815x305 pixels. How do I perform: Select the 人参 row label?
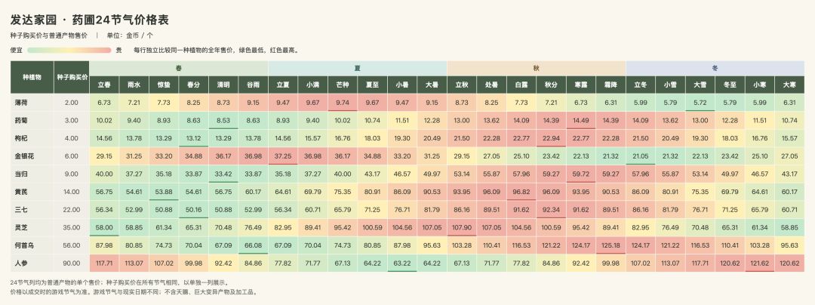[32, 263]
